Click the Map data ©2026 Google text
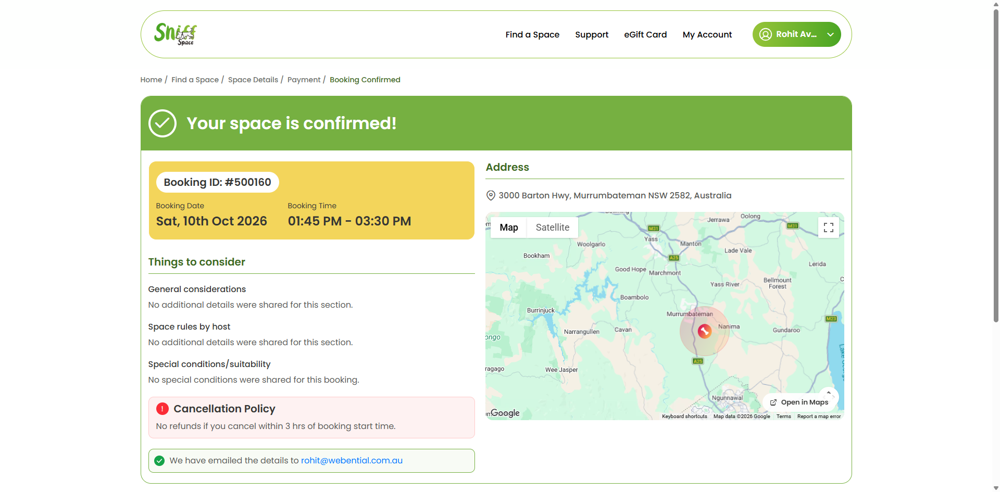 [x=742, y=417]
